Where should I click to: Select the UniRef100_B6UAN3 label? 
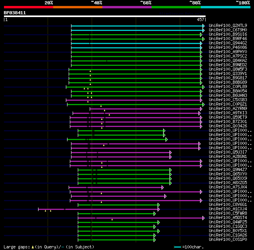point(228,96)
